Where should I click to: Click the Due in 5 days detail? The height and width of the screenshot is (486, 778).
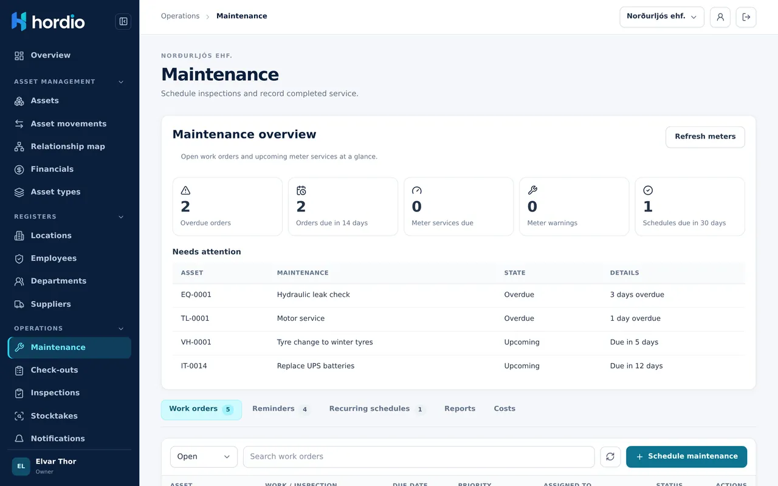click(x=634, y=342)
